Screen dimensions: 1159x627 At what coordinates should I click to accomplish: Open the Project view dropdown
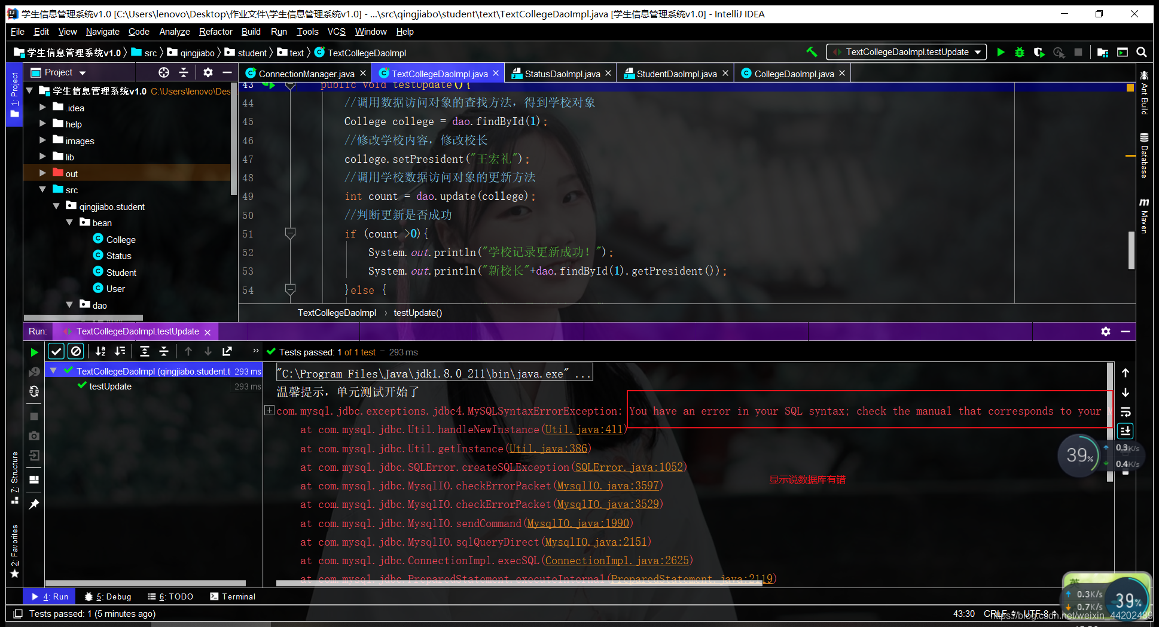click(58, 72)
